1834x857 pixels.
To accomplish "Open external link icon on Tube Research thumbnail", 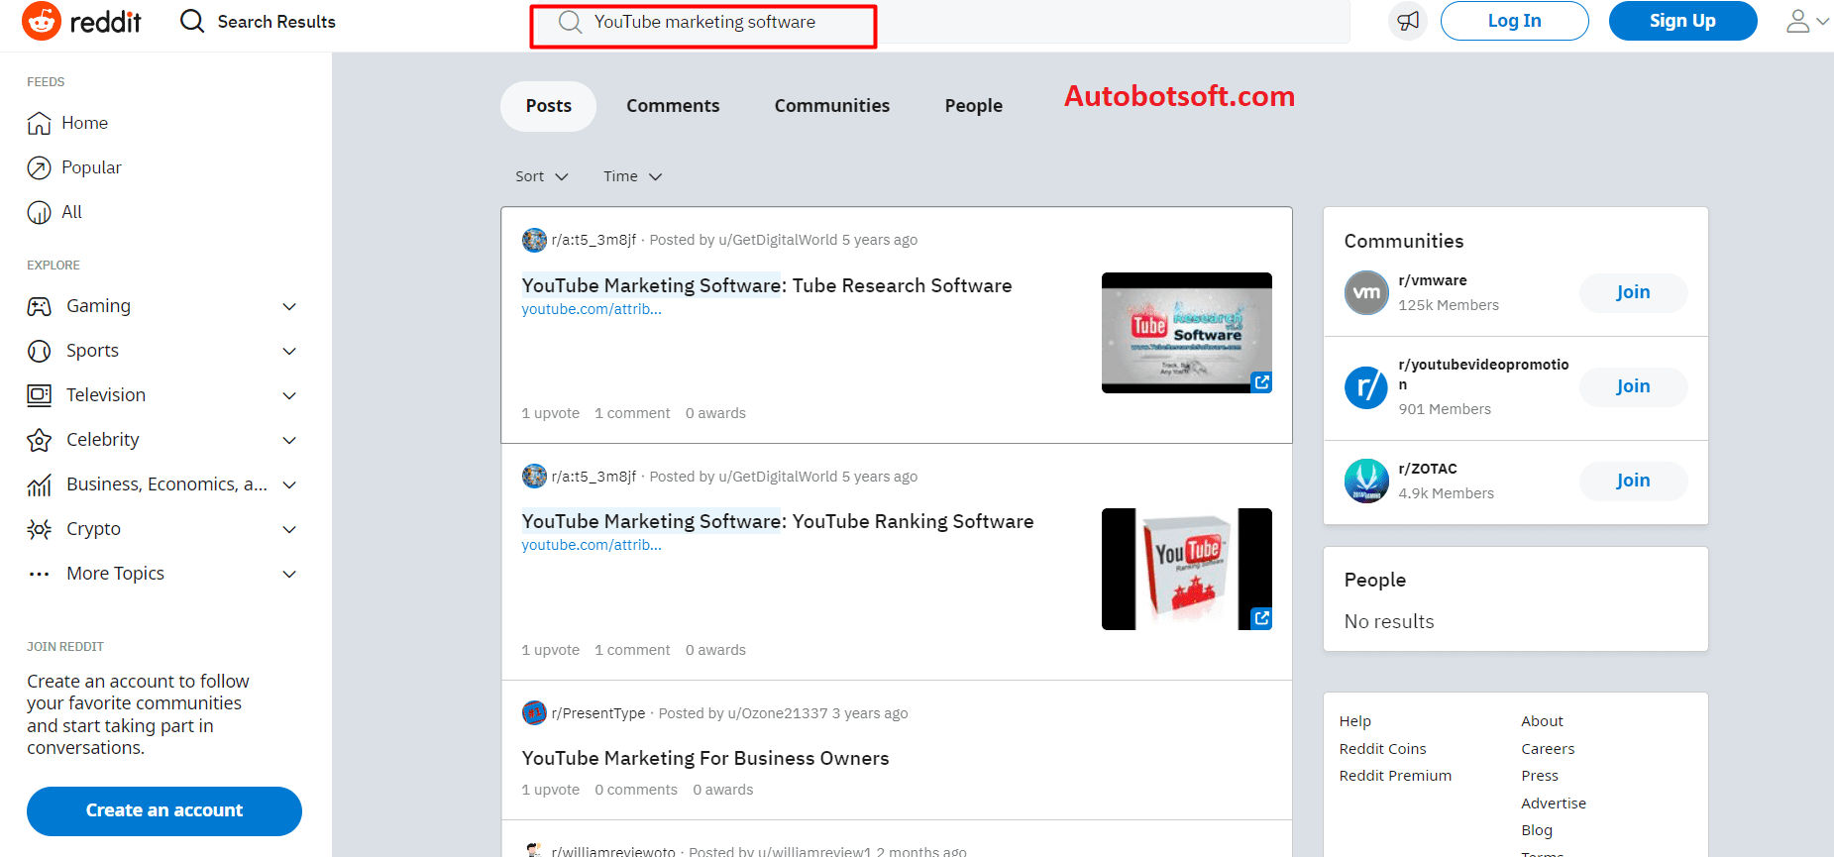I will 1261,382.
